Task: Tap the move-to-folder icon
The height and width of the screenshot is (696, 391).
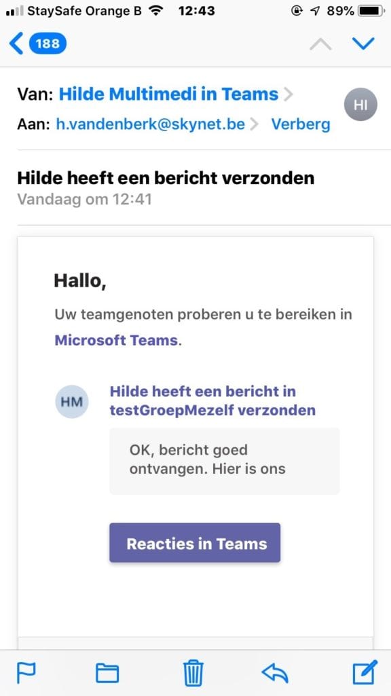Action: pyautogui.click(x=107, y=673)
